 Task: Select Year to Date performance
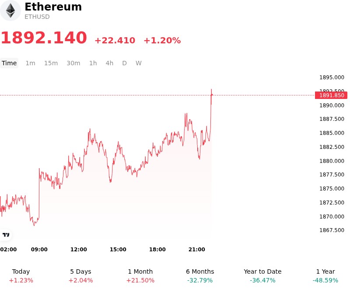pos(262,276)
